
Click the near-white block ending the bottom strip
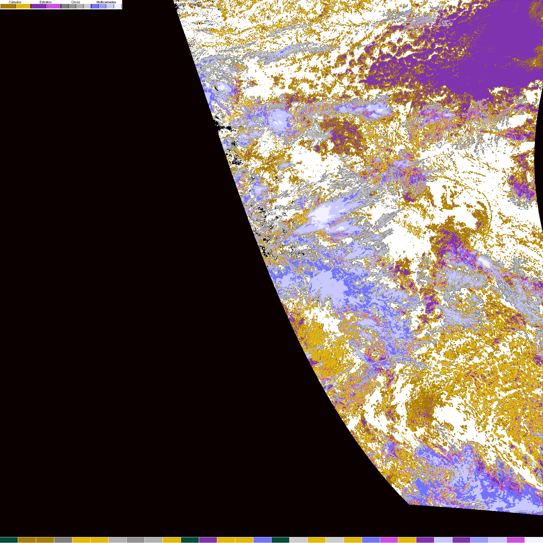(534, 540)
